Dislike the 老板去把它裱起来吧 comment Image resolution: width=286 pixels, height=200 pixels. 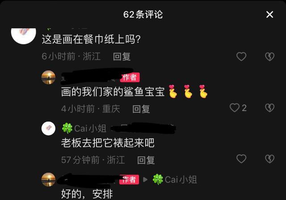(x=269, y=158)
